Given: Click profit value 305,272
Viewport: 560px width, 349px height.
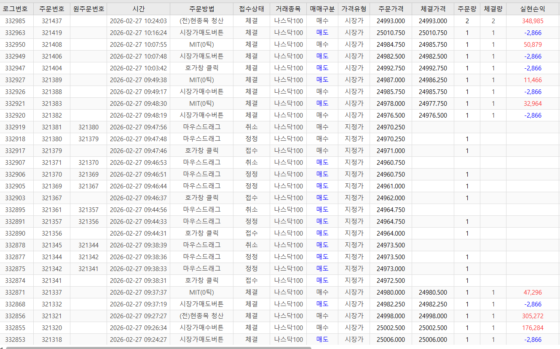Looking at the screenshot, I should click(x=533, y=316).
